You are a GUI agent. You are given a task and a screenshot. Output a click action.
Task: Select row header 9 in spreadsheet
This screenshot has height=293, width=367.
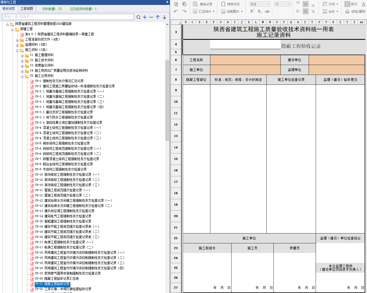point(176,90)
